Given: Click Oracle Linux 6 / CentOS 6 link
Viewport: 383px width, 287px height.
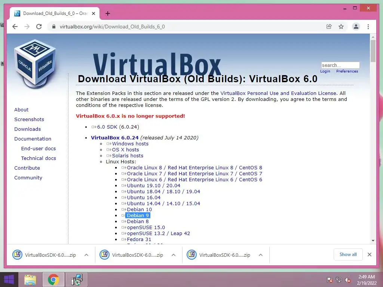Looking at the screenshot, I should (194, 180).
